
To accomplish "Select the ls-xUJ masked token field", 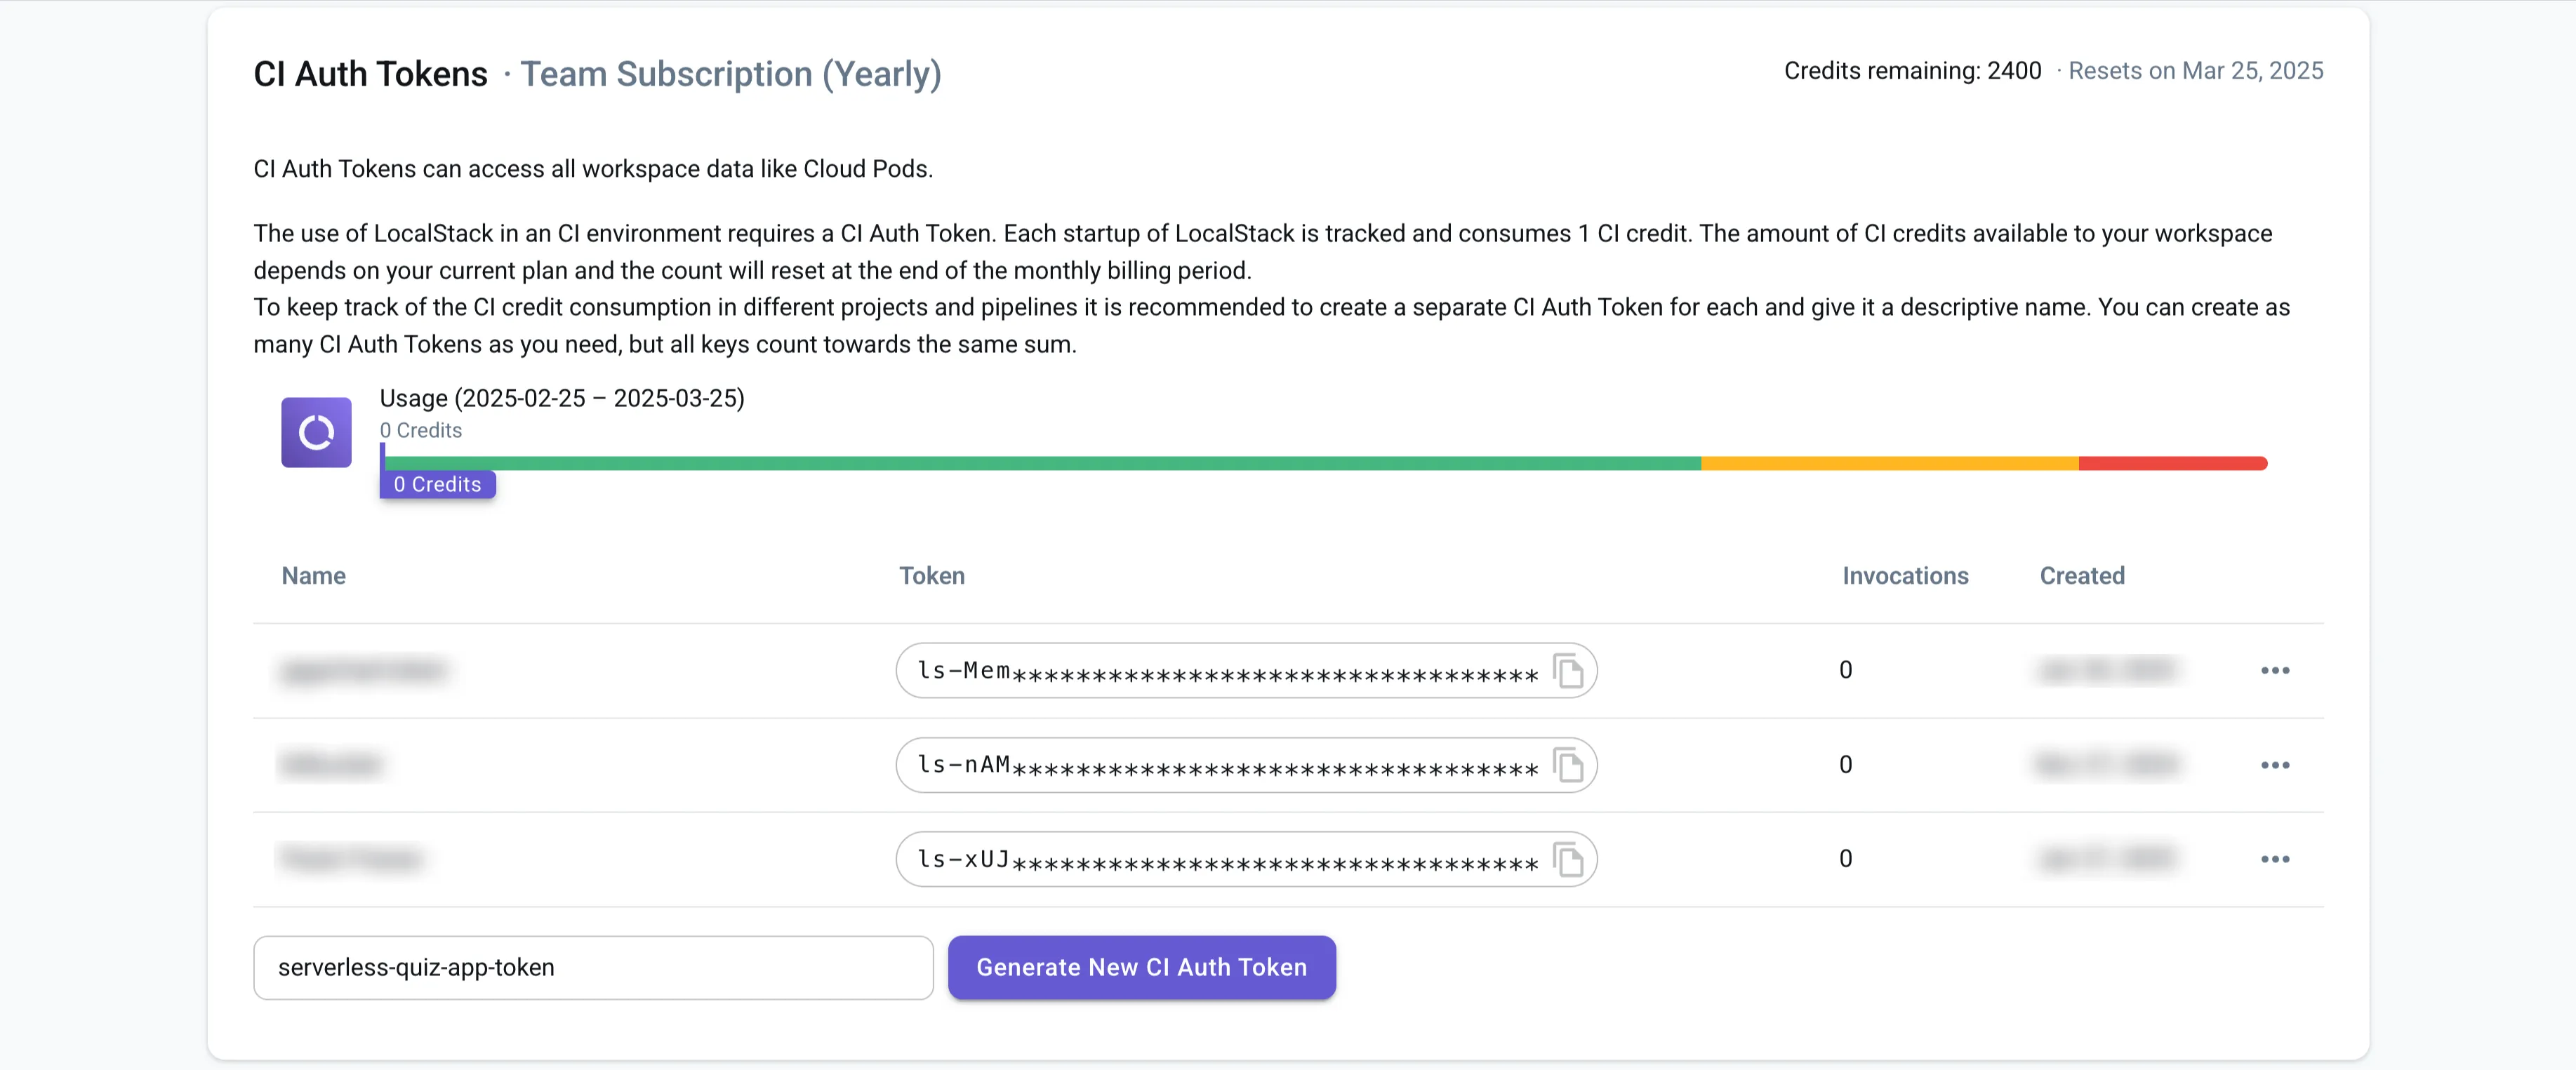I will click(x=1246, y=859).
